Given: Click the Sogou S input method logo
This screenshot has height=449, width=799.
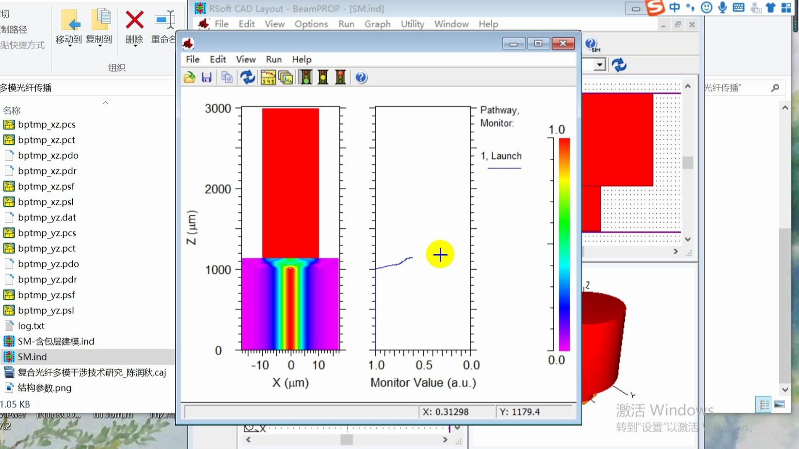Looking at the screenshot, I should tap(655, 7).
